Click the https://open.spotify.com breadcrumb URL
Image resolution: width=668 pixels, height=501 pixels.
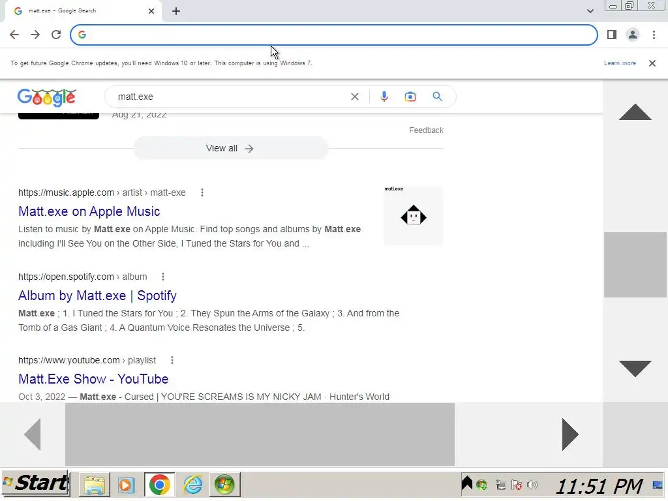pyautogui.click(x=66, y=277)
